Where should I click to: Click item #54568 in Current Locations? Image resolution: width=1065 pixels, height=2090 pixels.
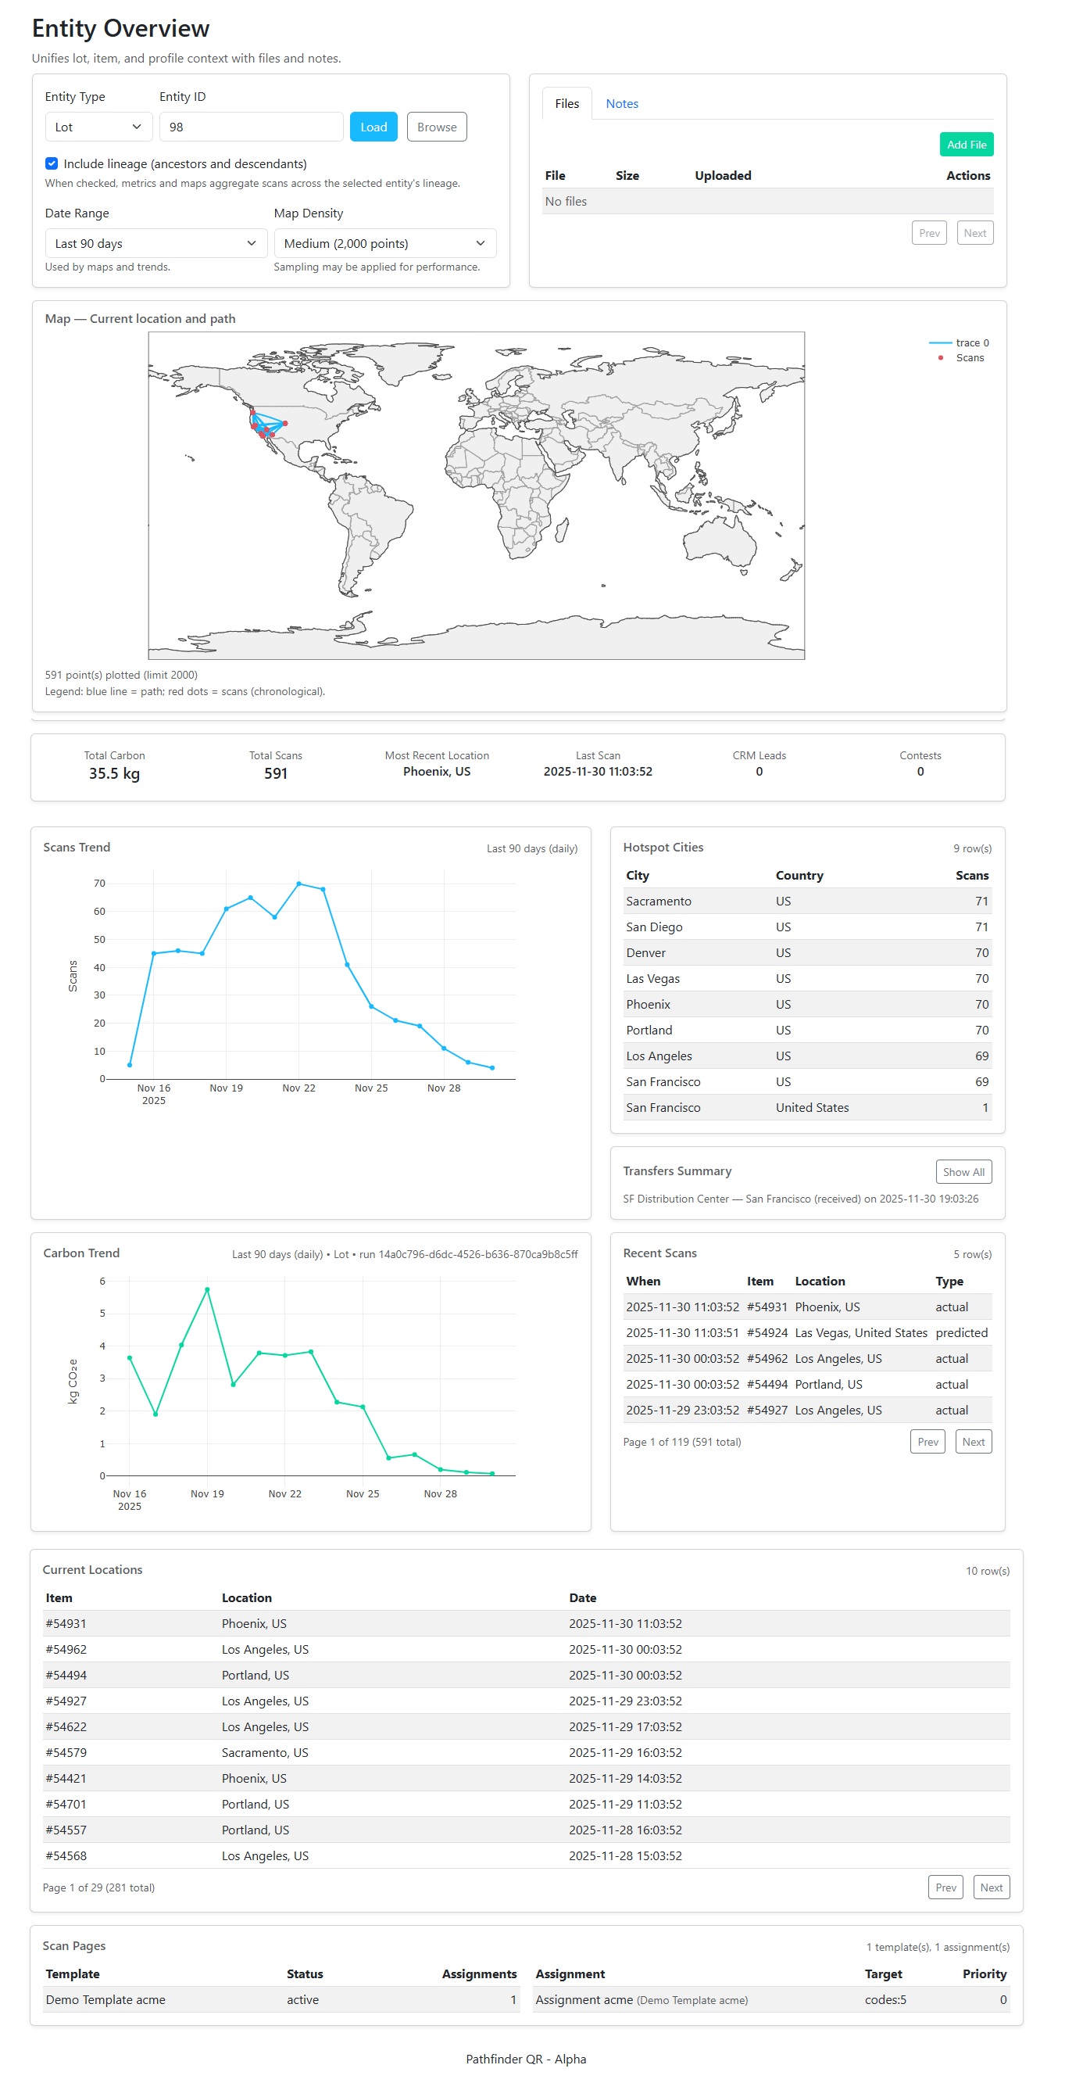click(66, 1857)
